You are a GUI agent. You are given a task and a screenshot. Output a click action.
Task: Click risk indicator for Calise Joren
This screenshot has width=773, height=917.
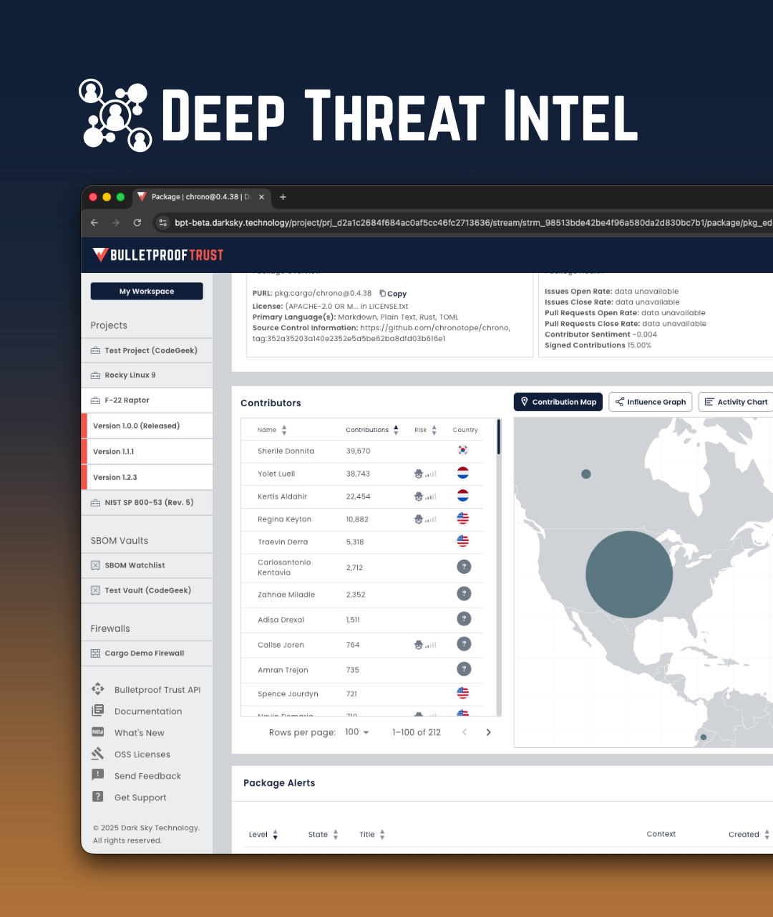pos(425,645)
